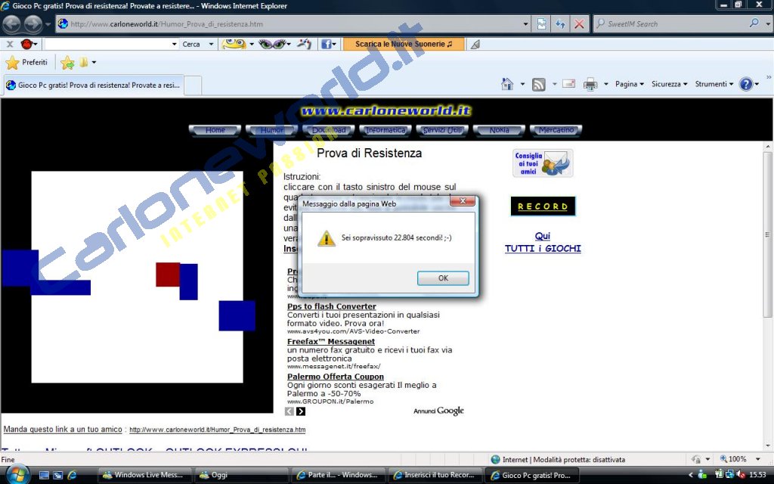Stop loading the page

click(580, 23)
